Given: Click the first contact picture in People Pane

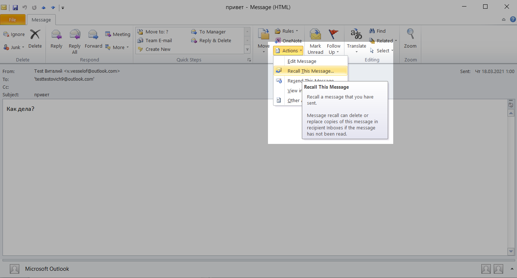Looking at the screenshot, I should [486, 269].
